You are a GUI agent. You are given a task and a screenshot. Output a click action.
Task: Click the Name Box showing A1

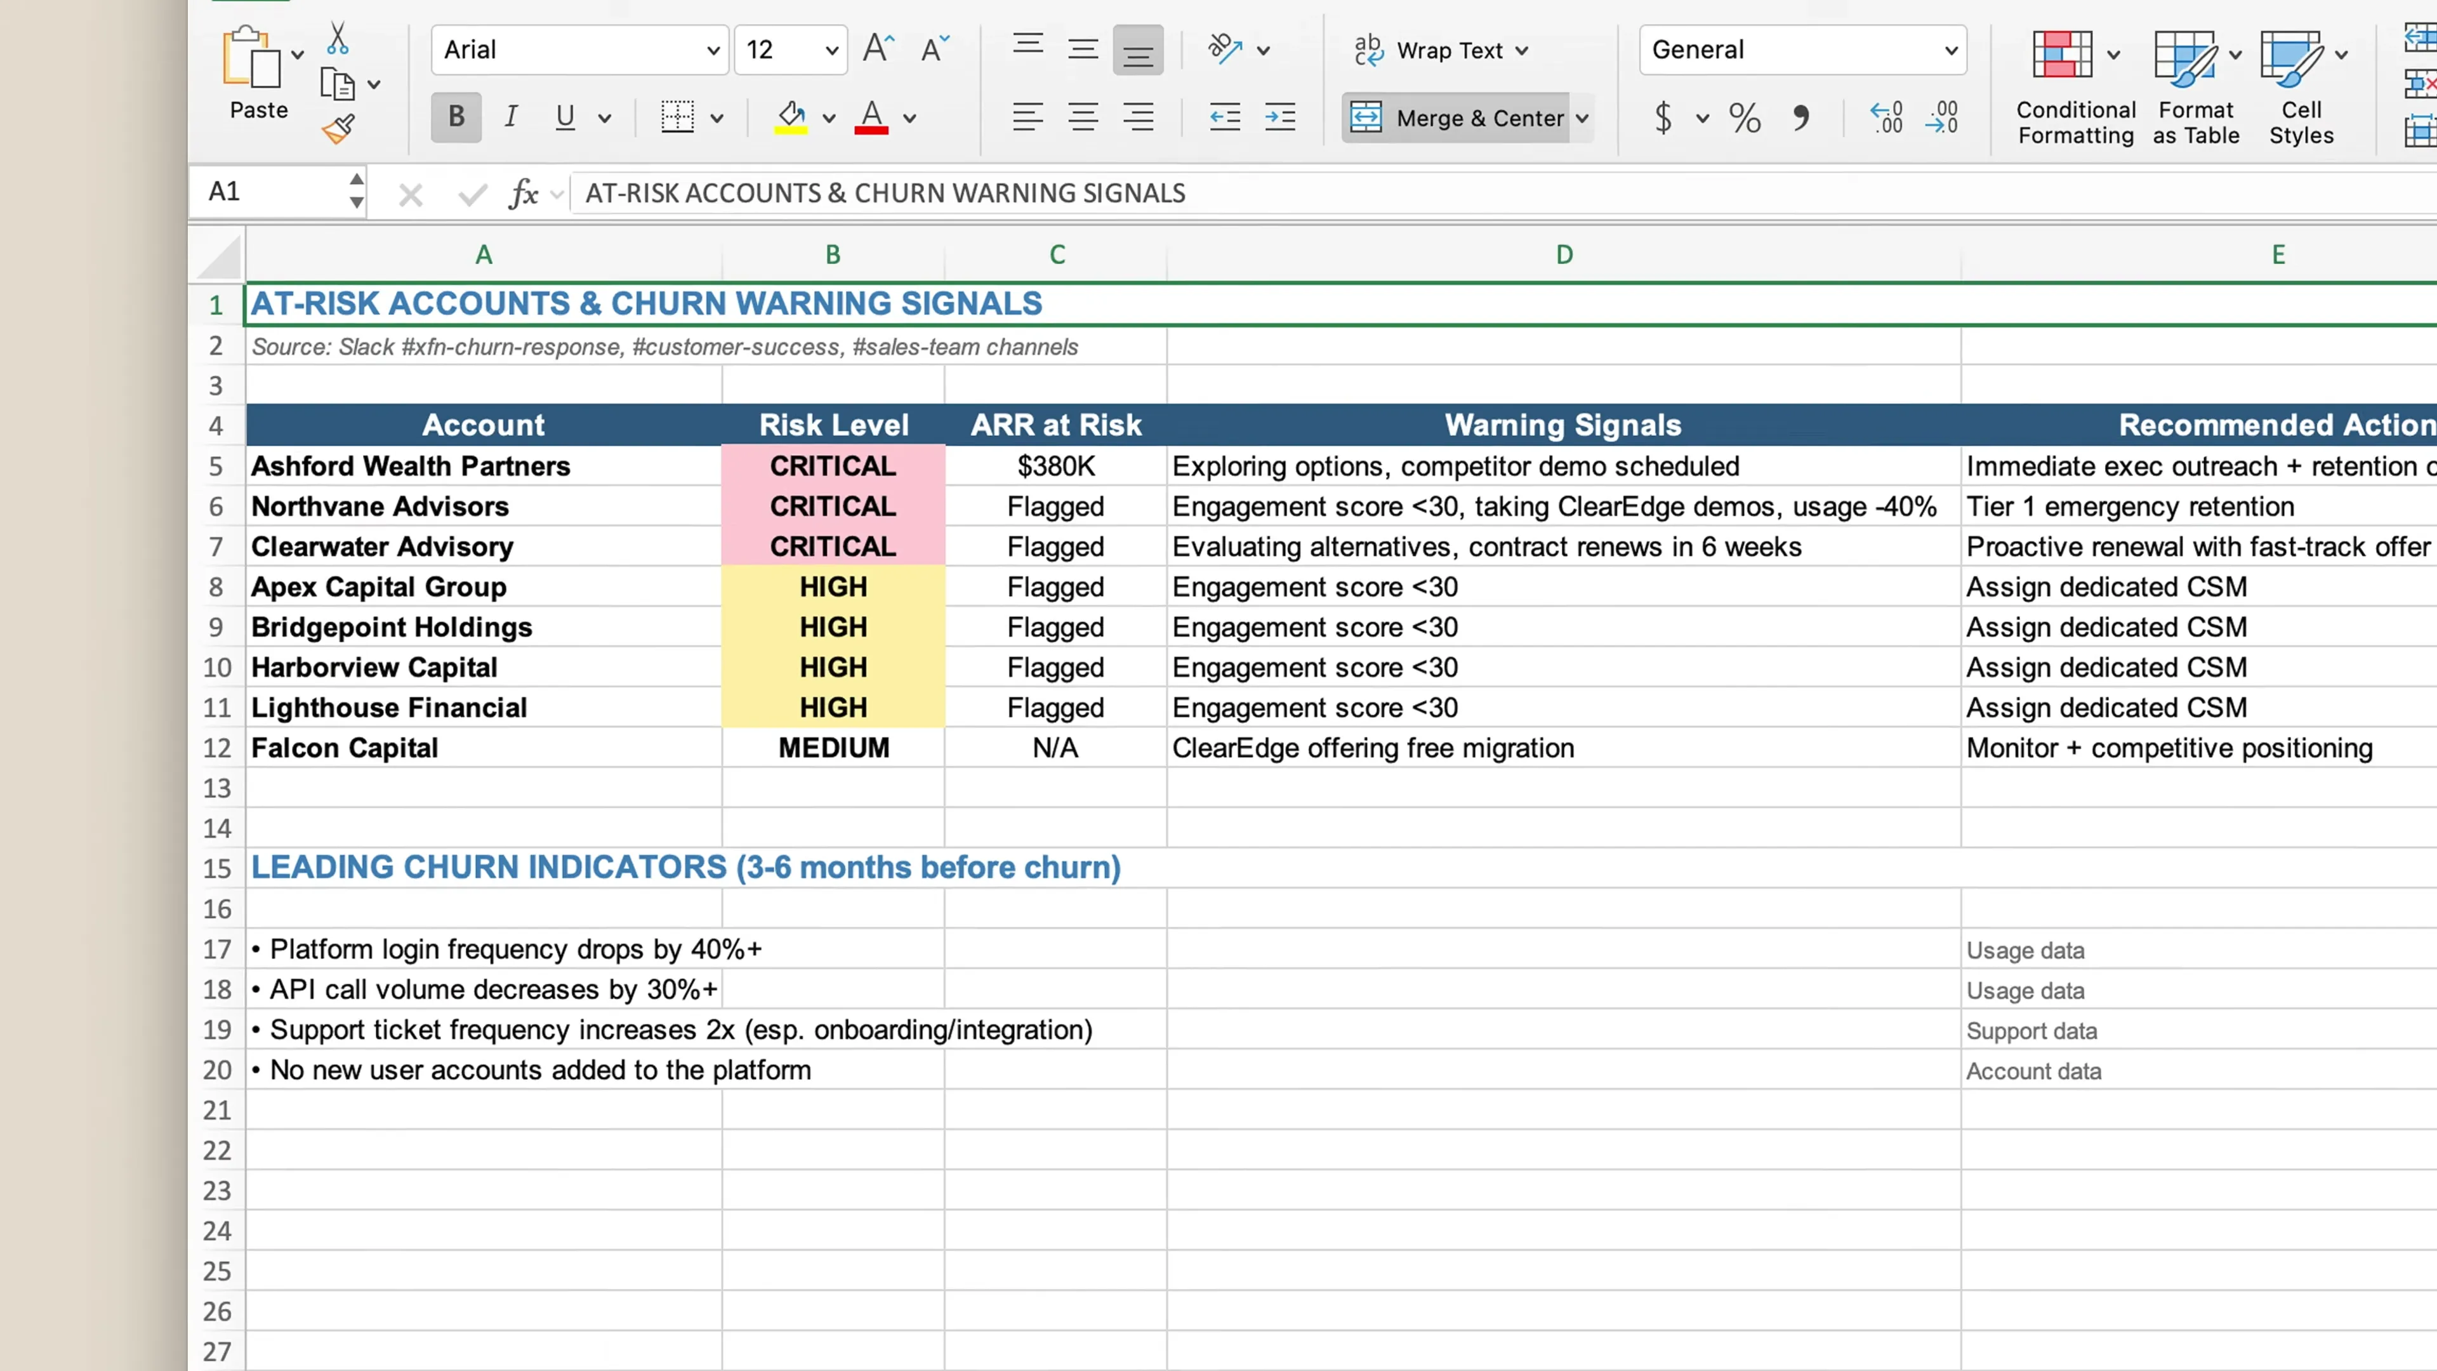point(270,192)
